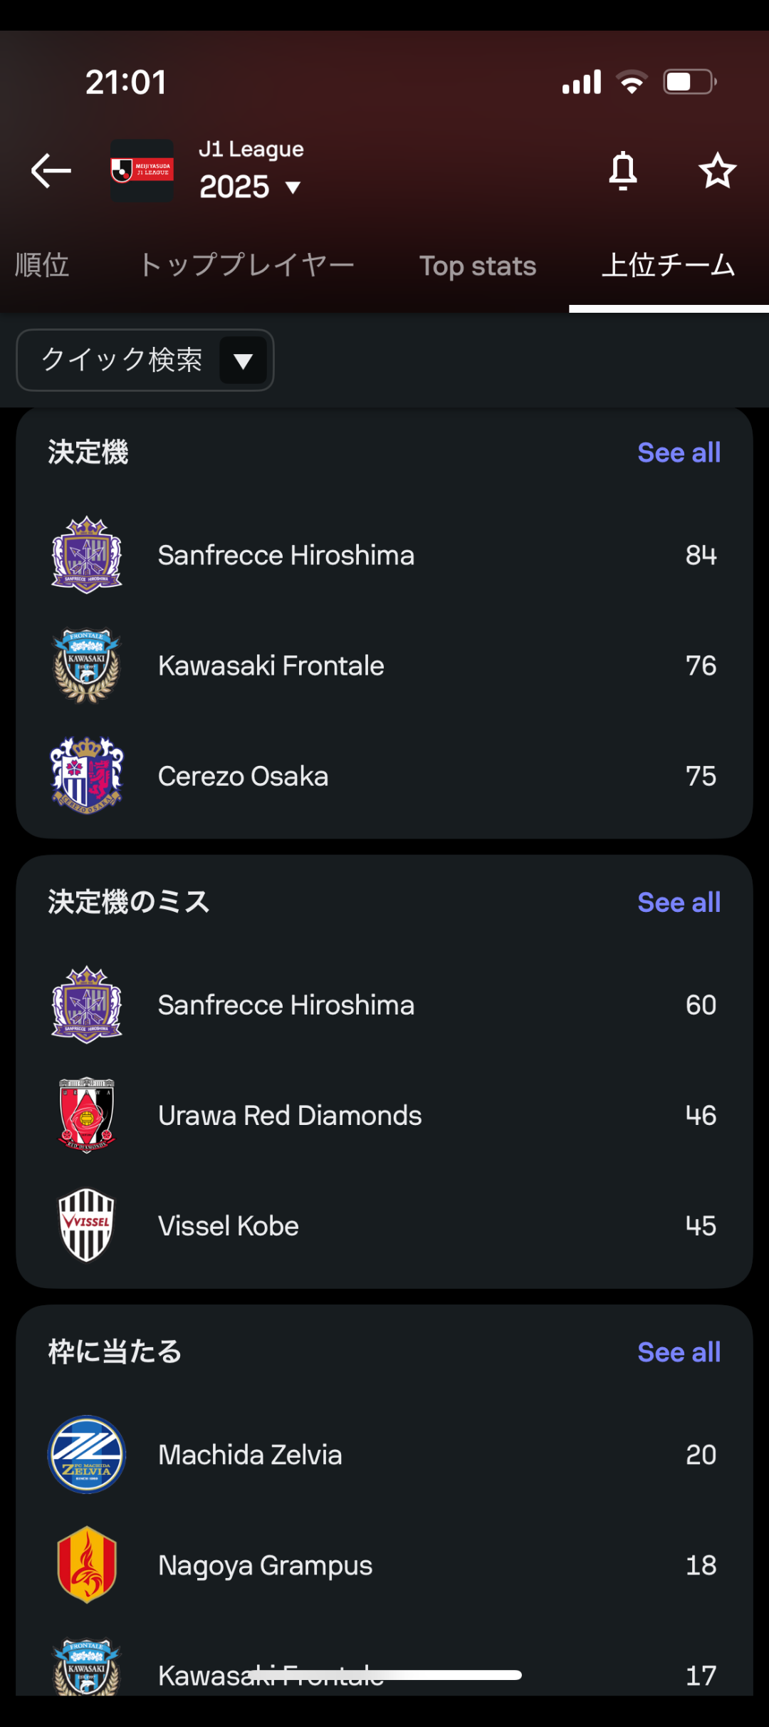Tap the J1 League logo
Image resolution: width=769 pixels, height=1727 pixels.
142,171
